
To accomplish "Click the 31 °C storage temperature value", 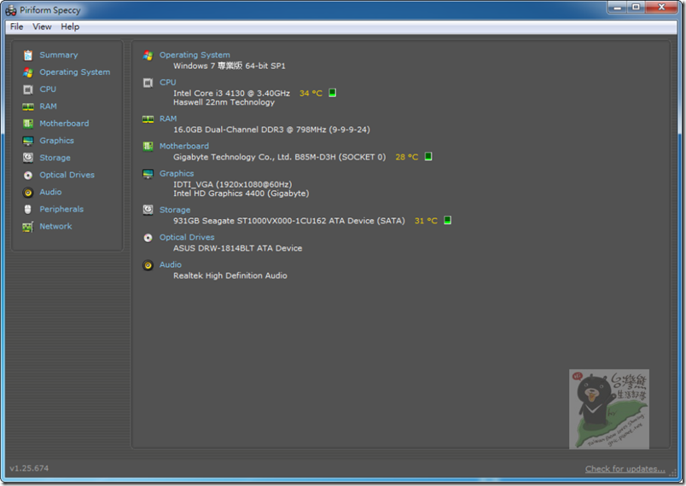I will tap(426, 221).
